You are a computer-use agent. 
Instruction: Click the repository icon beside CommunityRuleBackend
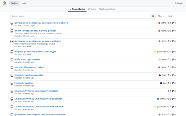12,107
